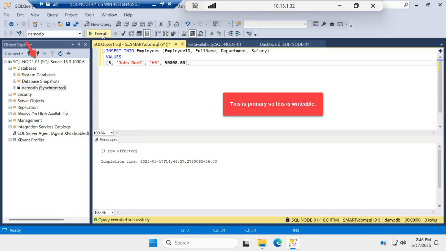Image resolution: width=446 pixels, height=251 pixels.
Task: Open Properties with the wrench icon
Action: coord(324,24)
